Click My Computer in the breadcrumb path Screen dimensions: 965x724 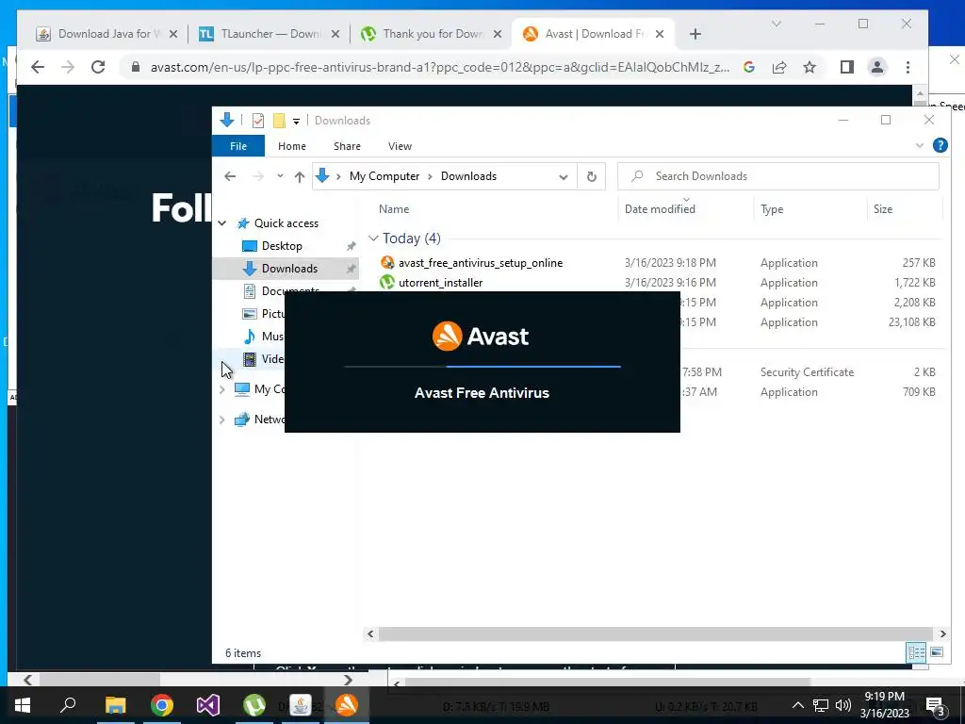(384, 176)
